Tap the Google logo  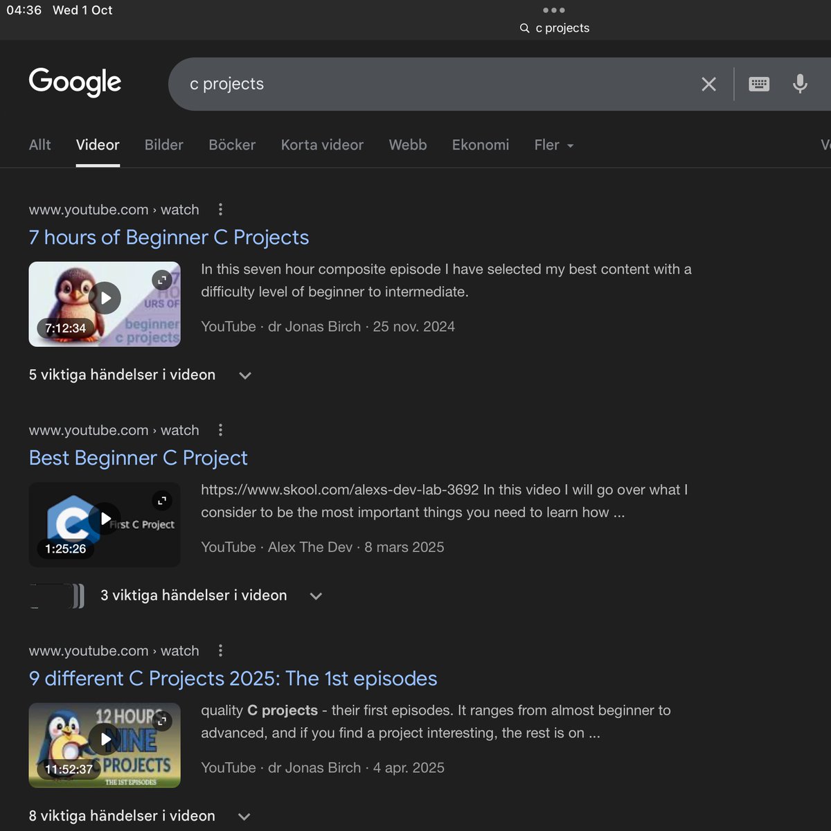[x=75, y=82]
